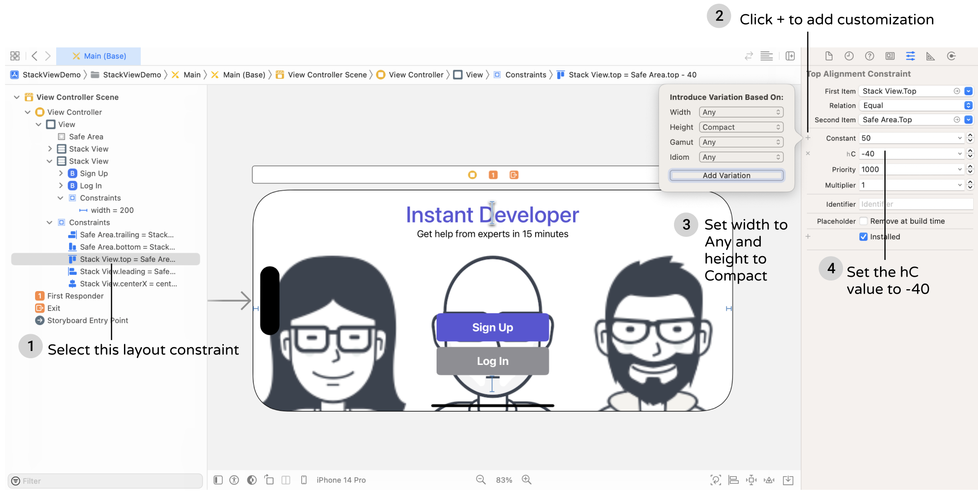The image size is (978, 492).
Task: Open the File inspector icon
Action: click(829, 56)
